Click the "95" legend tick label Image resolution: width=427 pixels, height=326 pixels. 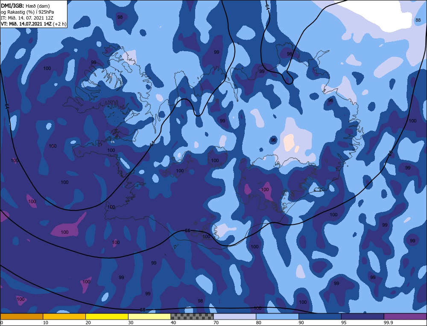point(344,323)
